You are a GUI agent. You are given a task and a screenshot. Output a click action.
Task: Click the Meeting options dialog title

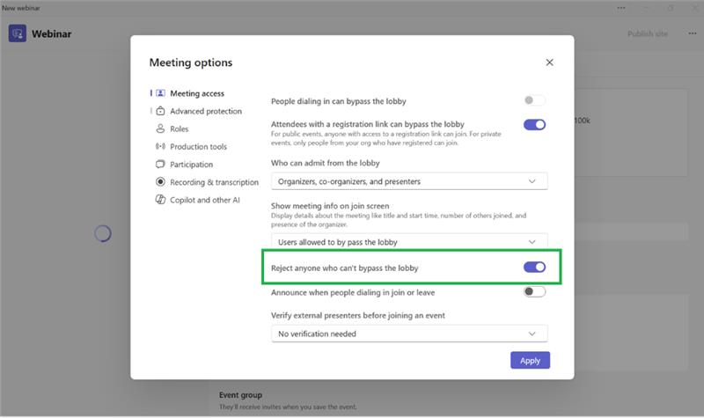coord(191,62)
